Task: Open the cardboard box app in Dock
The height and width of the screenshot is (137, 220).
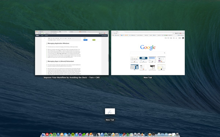Action: (x=150, y=134)
